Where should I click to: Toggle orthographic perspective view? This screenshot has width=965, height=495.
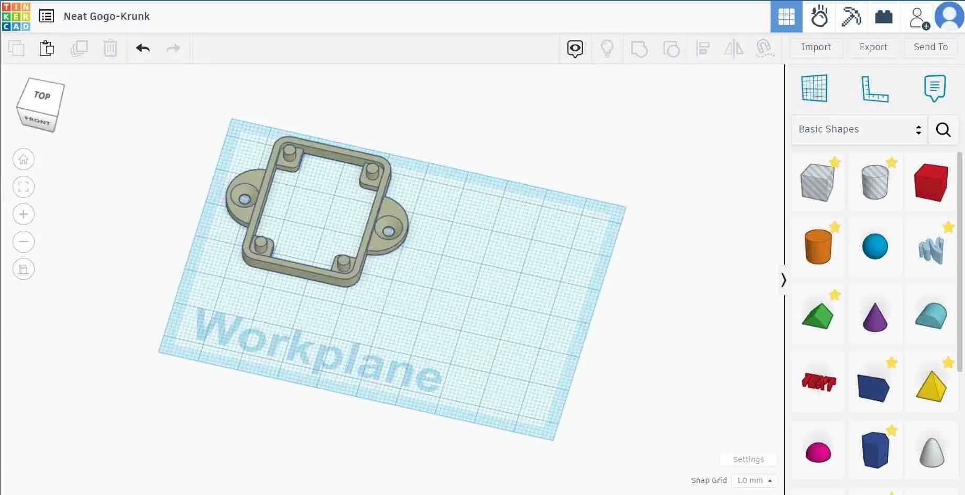pos(24,269)
